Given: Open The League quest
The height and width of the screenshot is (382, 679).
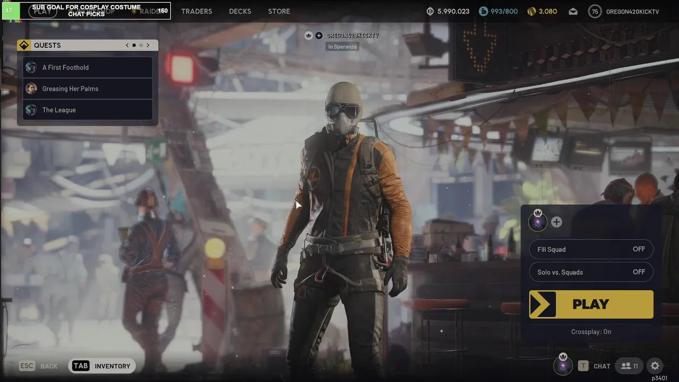Looking at the screenshot, I should [x=88, y=110].
